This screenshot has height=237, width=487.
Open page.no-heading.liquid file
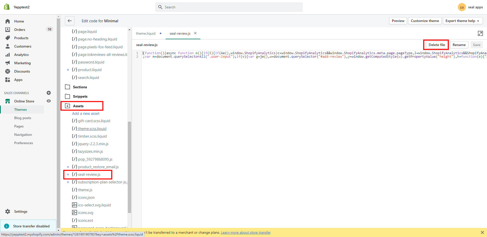pyautogui.click(x=94, y=39)
